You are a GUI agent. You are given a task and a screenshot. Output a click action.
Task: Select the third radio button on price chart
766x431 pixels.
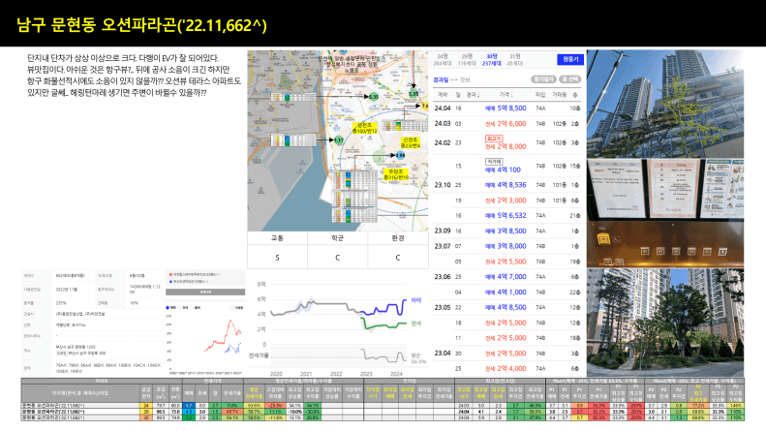click(x=192, y=308)
